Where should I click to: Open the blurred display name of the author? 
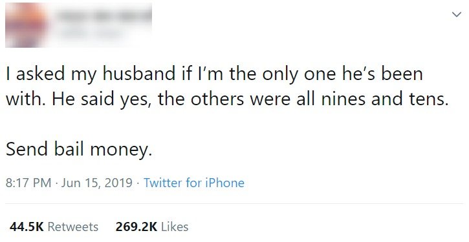click(x=104, y=15)
